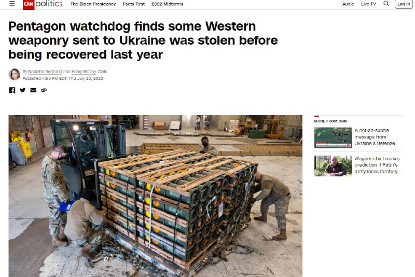Open Live TV link
Screen dimensions: 415x277
coord(368,4)
